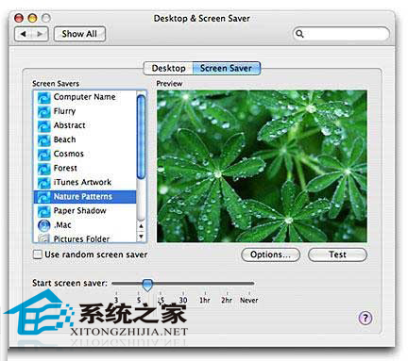Click the screen saver list scrollbar thumb
The width and height of the screenshot is (408, 361).
point(141,137)
